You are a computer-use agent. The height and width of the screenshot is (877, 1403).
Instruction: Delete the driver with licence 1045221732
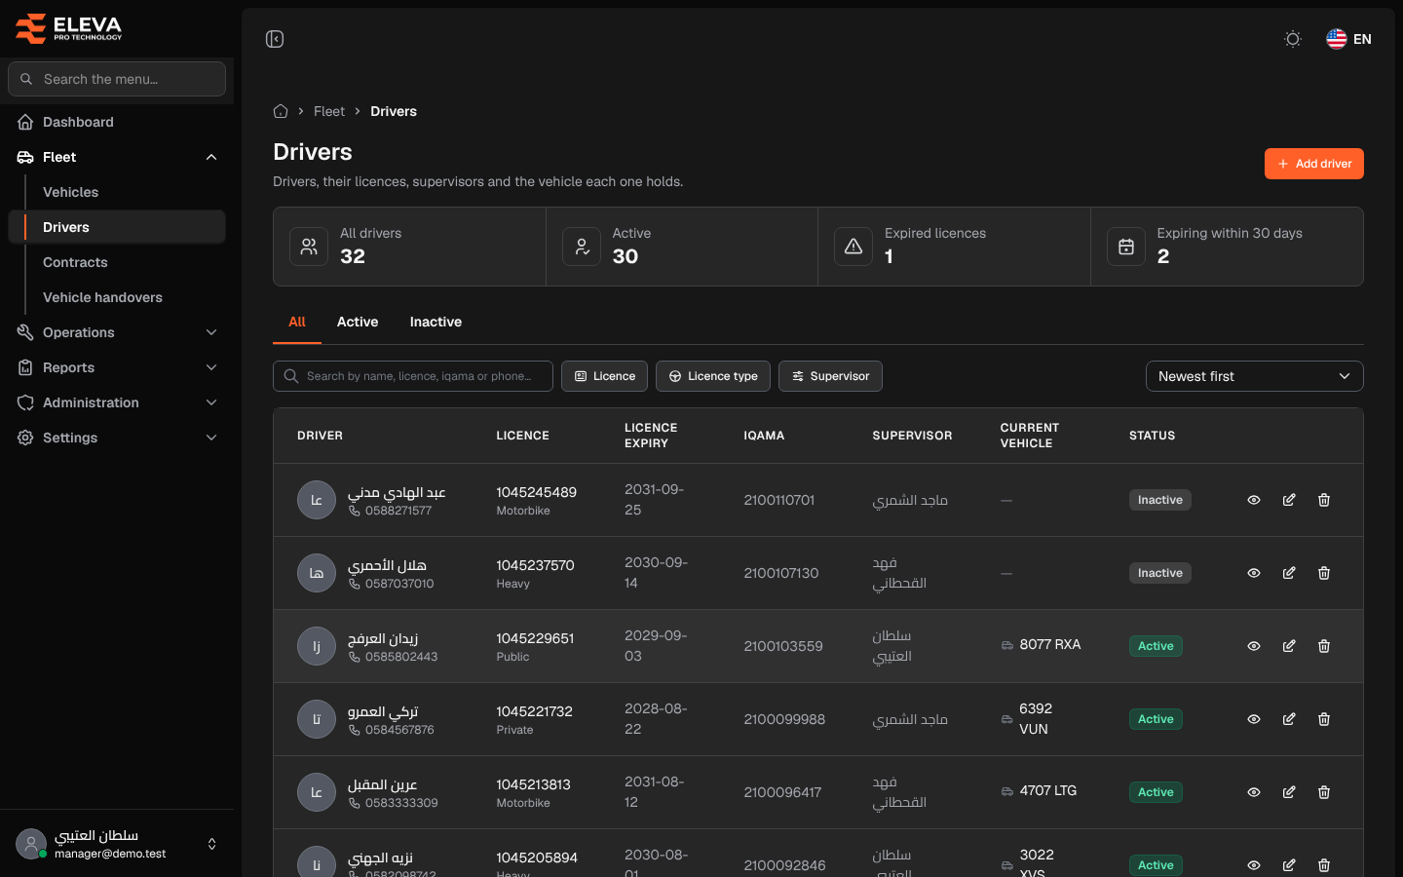click(x=1324, y=719)
